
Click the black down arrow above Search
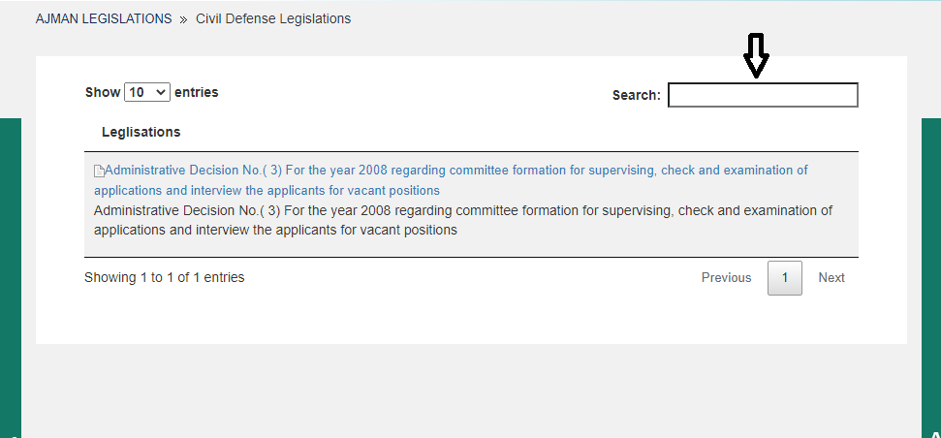click(x=756, y=56)
